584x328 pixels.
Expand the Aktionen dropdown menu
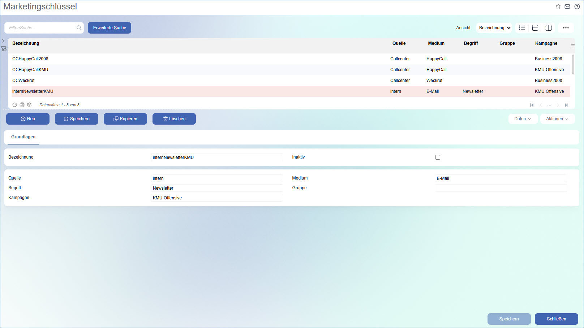pos(557,119)
